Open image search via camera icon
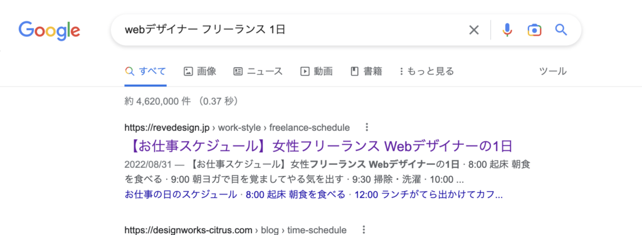The image size is (642, 235). (534, 30)
